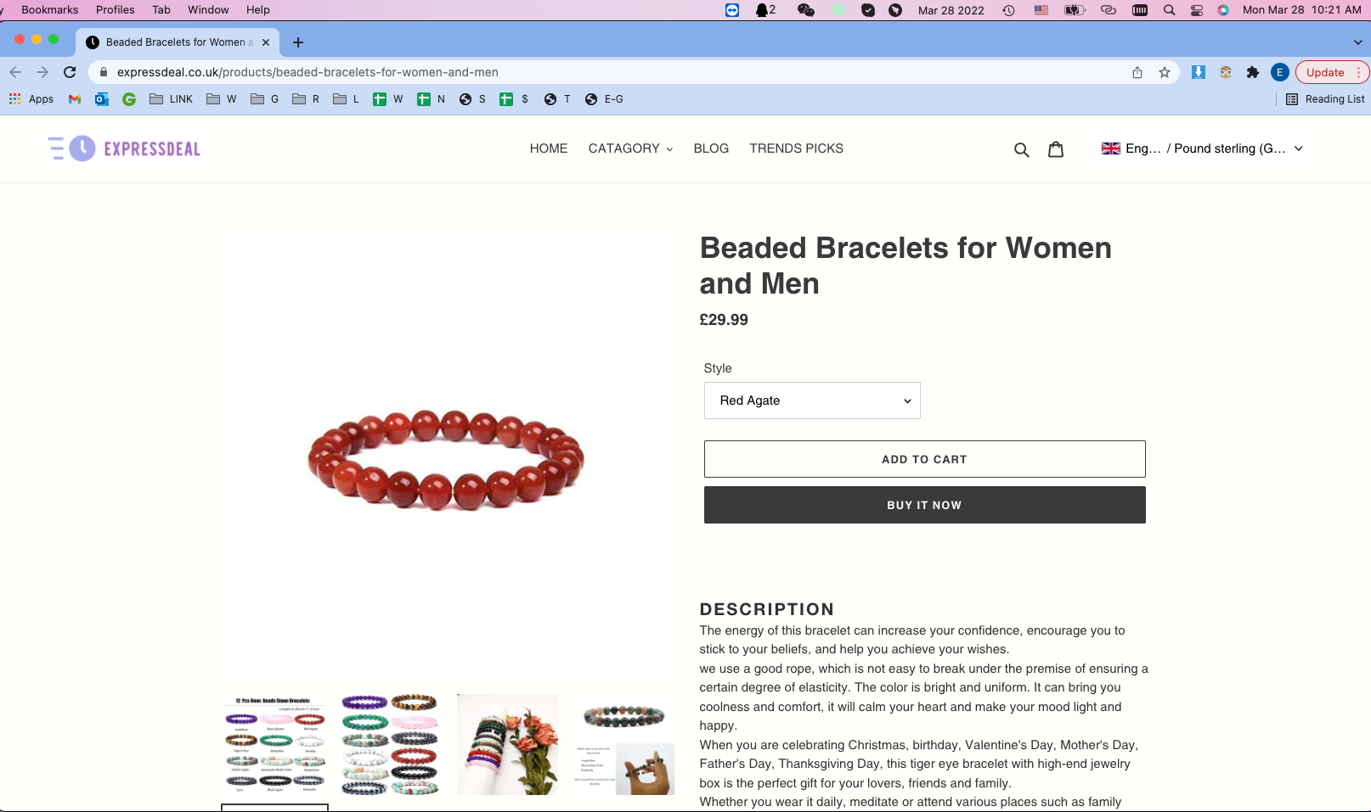Click the share page icon in address bar
1371x812 pixels.
pos(1137,72)
